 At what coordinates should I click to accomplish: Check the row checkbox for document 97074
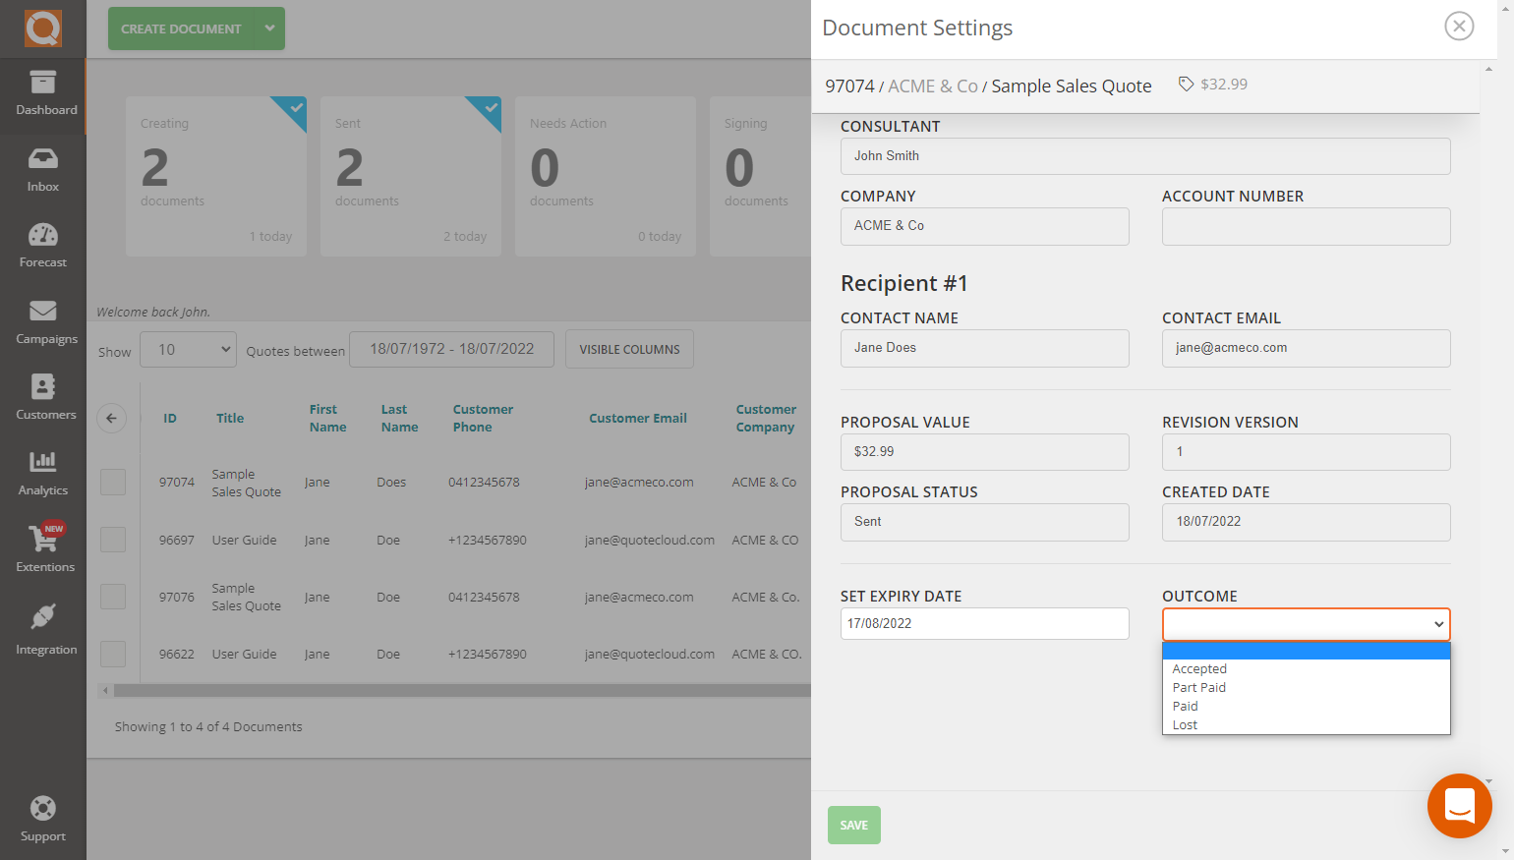pos(113,482)
